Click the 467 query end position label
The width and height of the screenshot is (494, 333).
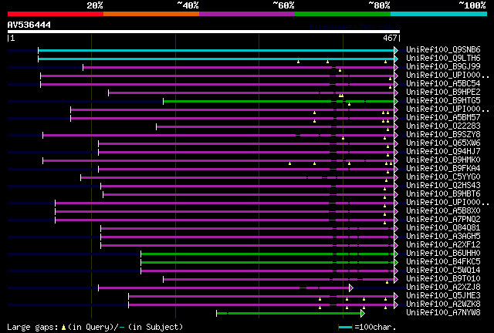pyautogui.click(x=390, y=38)
